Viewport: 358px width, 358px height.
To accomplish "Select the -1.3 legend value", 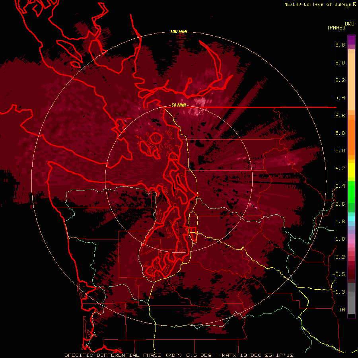I will tap(339, 292).
